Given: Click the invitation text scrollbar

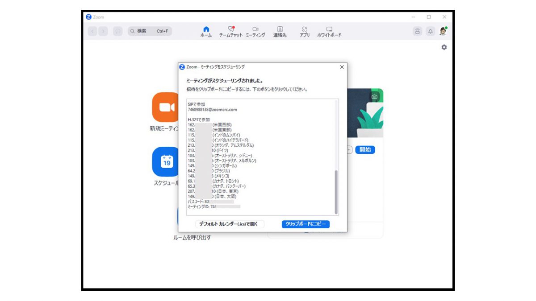Looking at the screenshot, I should pos(336,192).
